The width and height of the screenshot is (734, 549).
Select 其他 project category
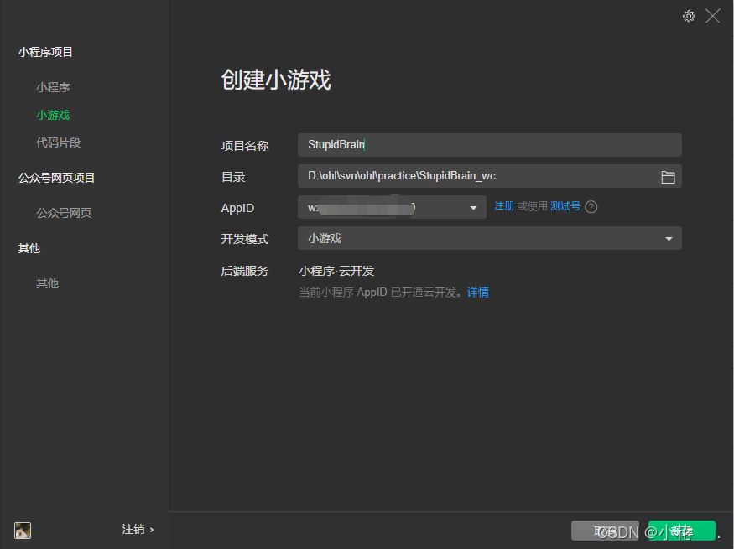[47, 282]
